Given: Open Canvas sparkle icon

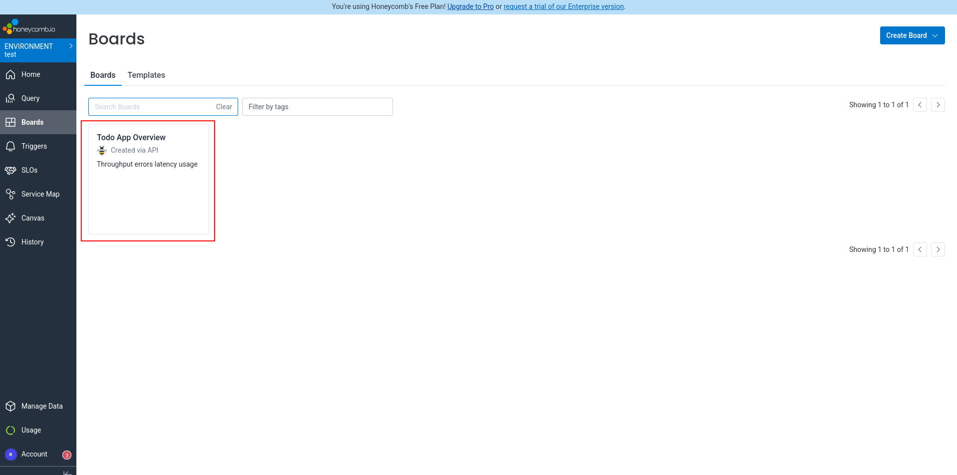Looking at the screenshot, I should [10, 218].
